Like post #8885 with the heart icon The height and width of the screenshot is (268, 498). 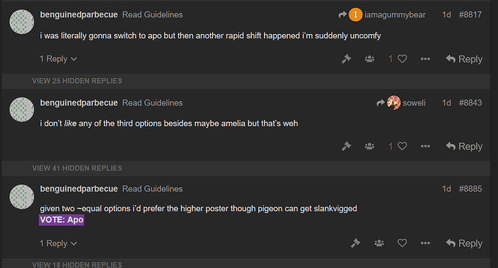tap(402, 243)
